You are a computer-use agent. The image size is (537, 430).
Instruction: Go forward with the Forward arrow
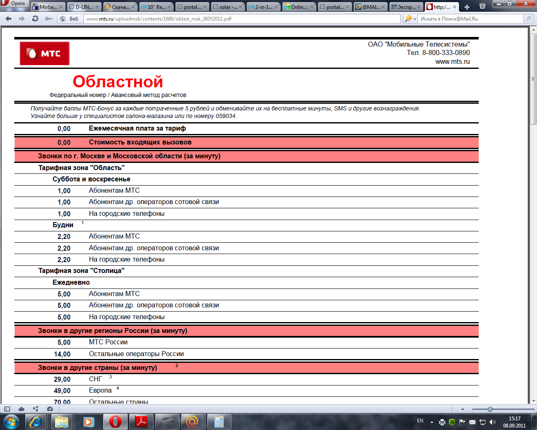(22, 19)
